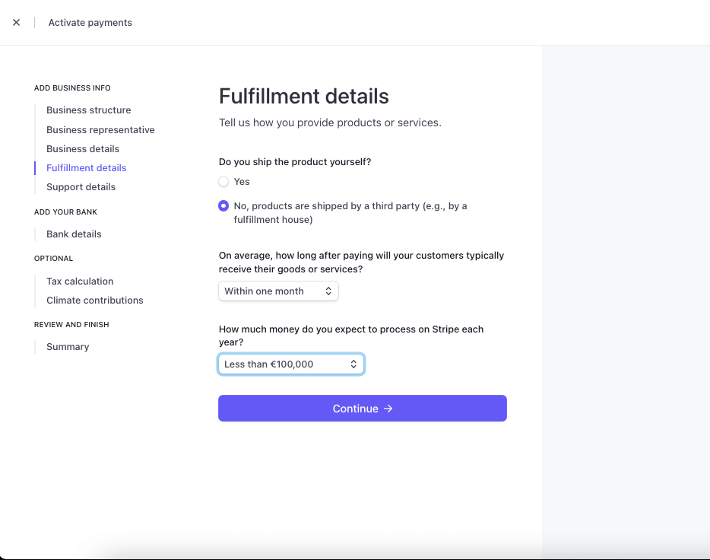Navigate to Business details step
The height and width of the screenshot is (560, 710).
pos(83,149)
